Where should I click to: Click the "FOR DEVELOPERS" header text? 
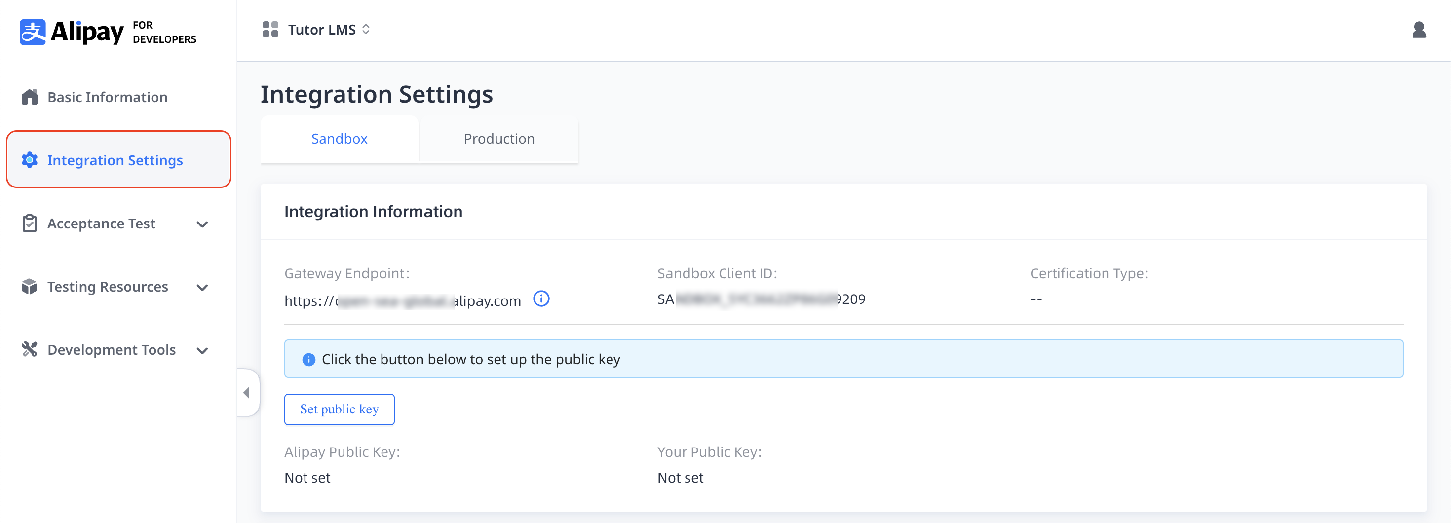164,32
